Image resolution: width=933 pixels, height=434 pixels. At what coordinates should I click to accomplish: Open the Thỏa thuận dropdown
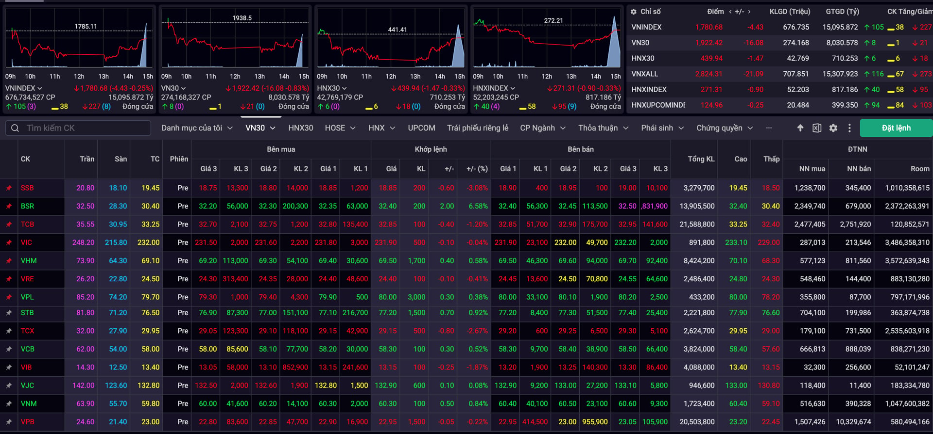(604, 128)
